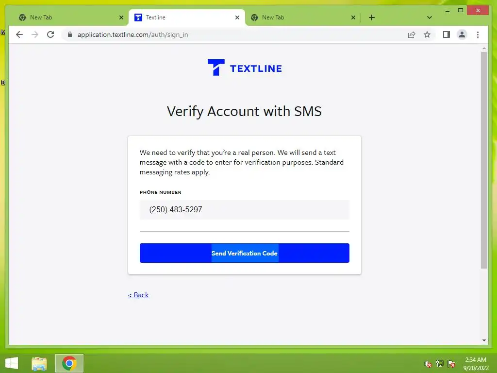The image size is (497, 373).
Task: Click the Chrome taskbar icon
Action: click(69, 363)
